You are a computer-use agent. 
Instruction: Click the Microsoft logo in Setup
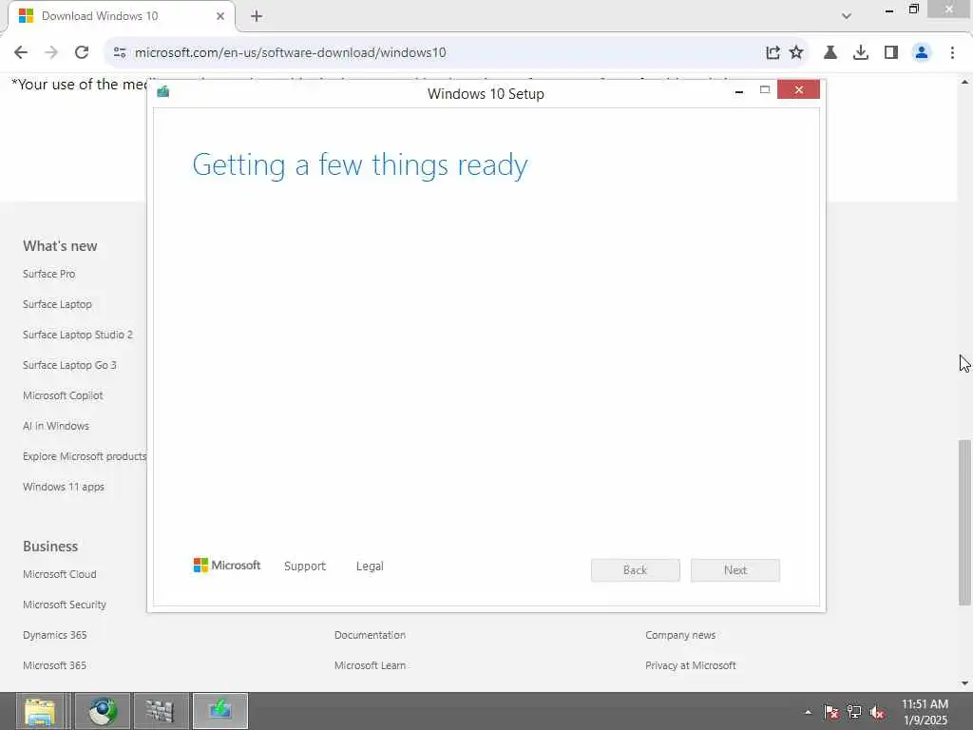tap(226, 566)
